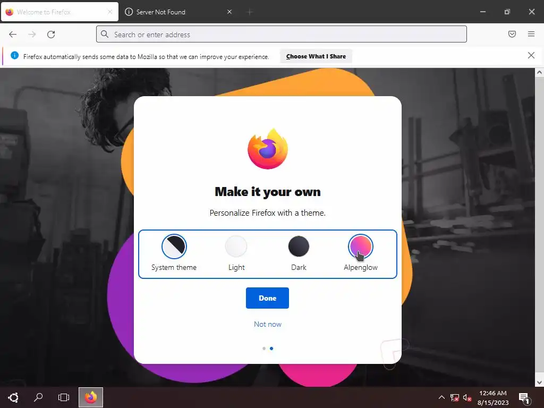This screenshot has width=544, height=408.
Task: Click the Done button
Action: (267, 298)
